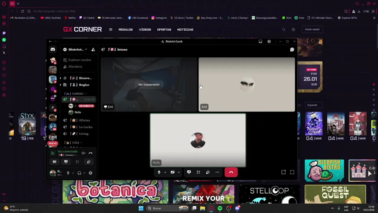Invite people icon beside District server name

pyautogui.click(x=93, y=50)
